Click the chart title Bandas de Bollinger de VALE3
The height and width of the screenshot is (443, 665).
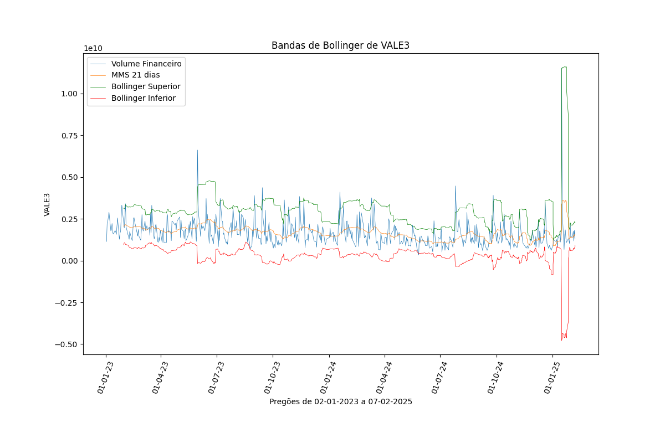point(340,45)
